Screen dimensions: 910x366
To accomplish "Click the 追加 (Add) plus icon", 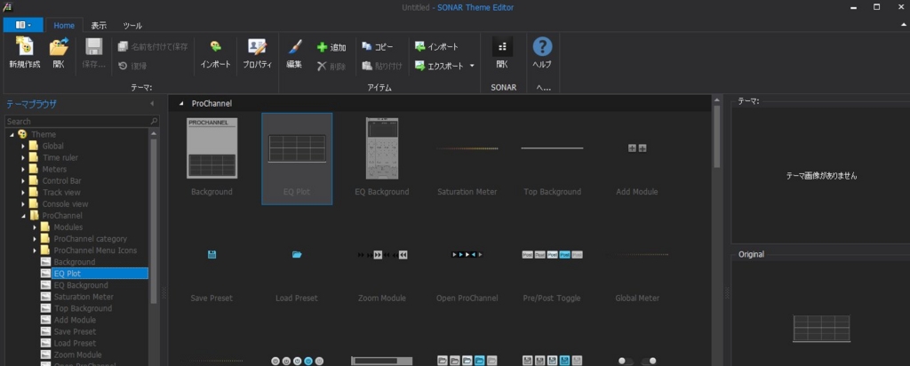I will tap(323, 47).
